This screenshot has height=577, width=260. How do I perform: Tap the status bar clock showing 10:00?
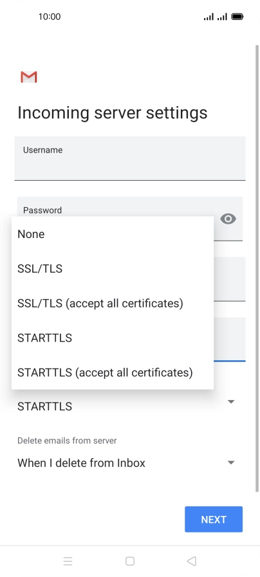(50, 17)
